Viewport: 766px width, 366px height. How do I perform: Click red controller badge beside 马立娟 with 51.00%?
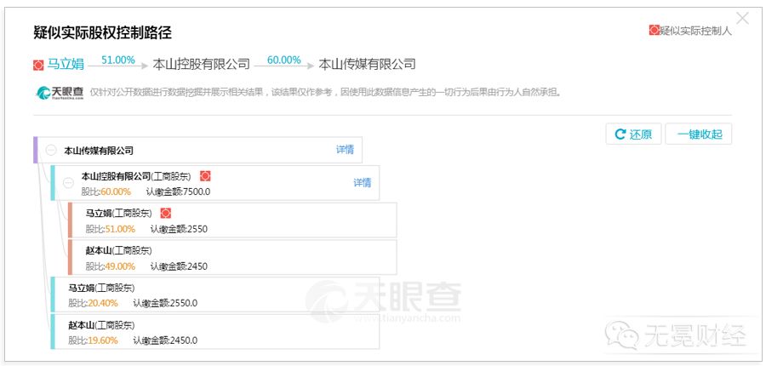(x=166, y=213)
